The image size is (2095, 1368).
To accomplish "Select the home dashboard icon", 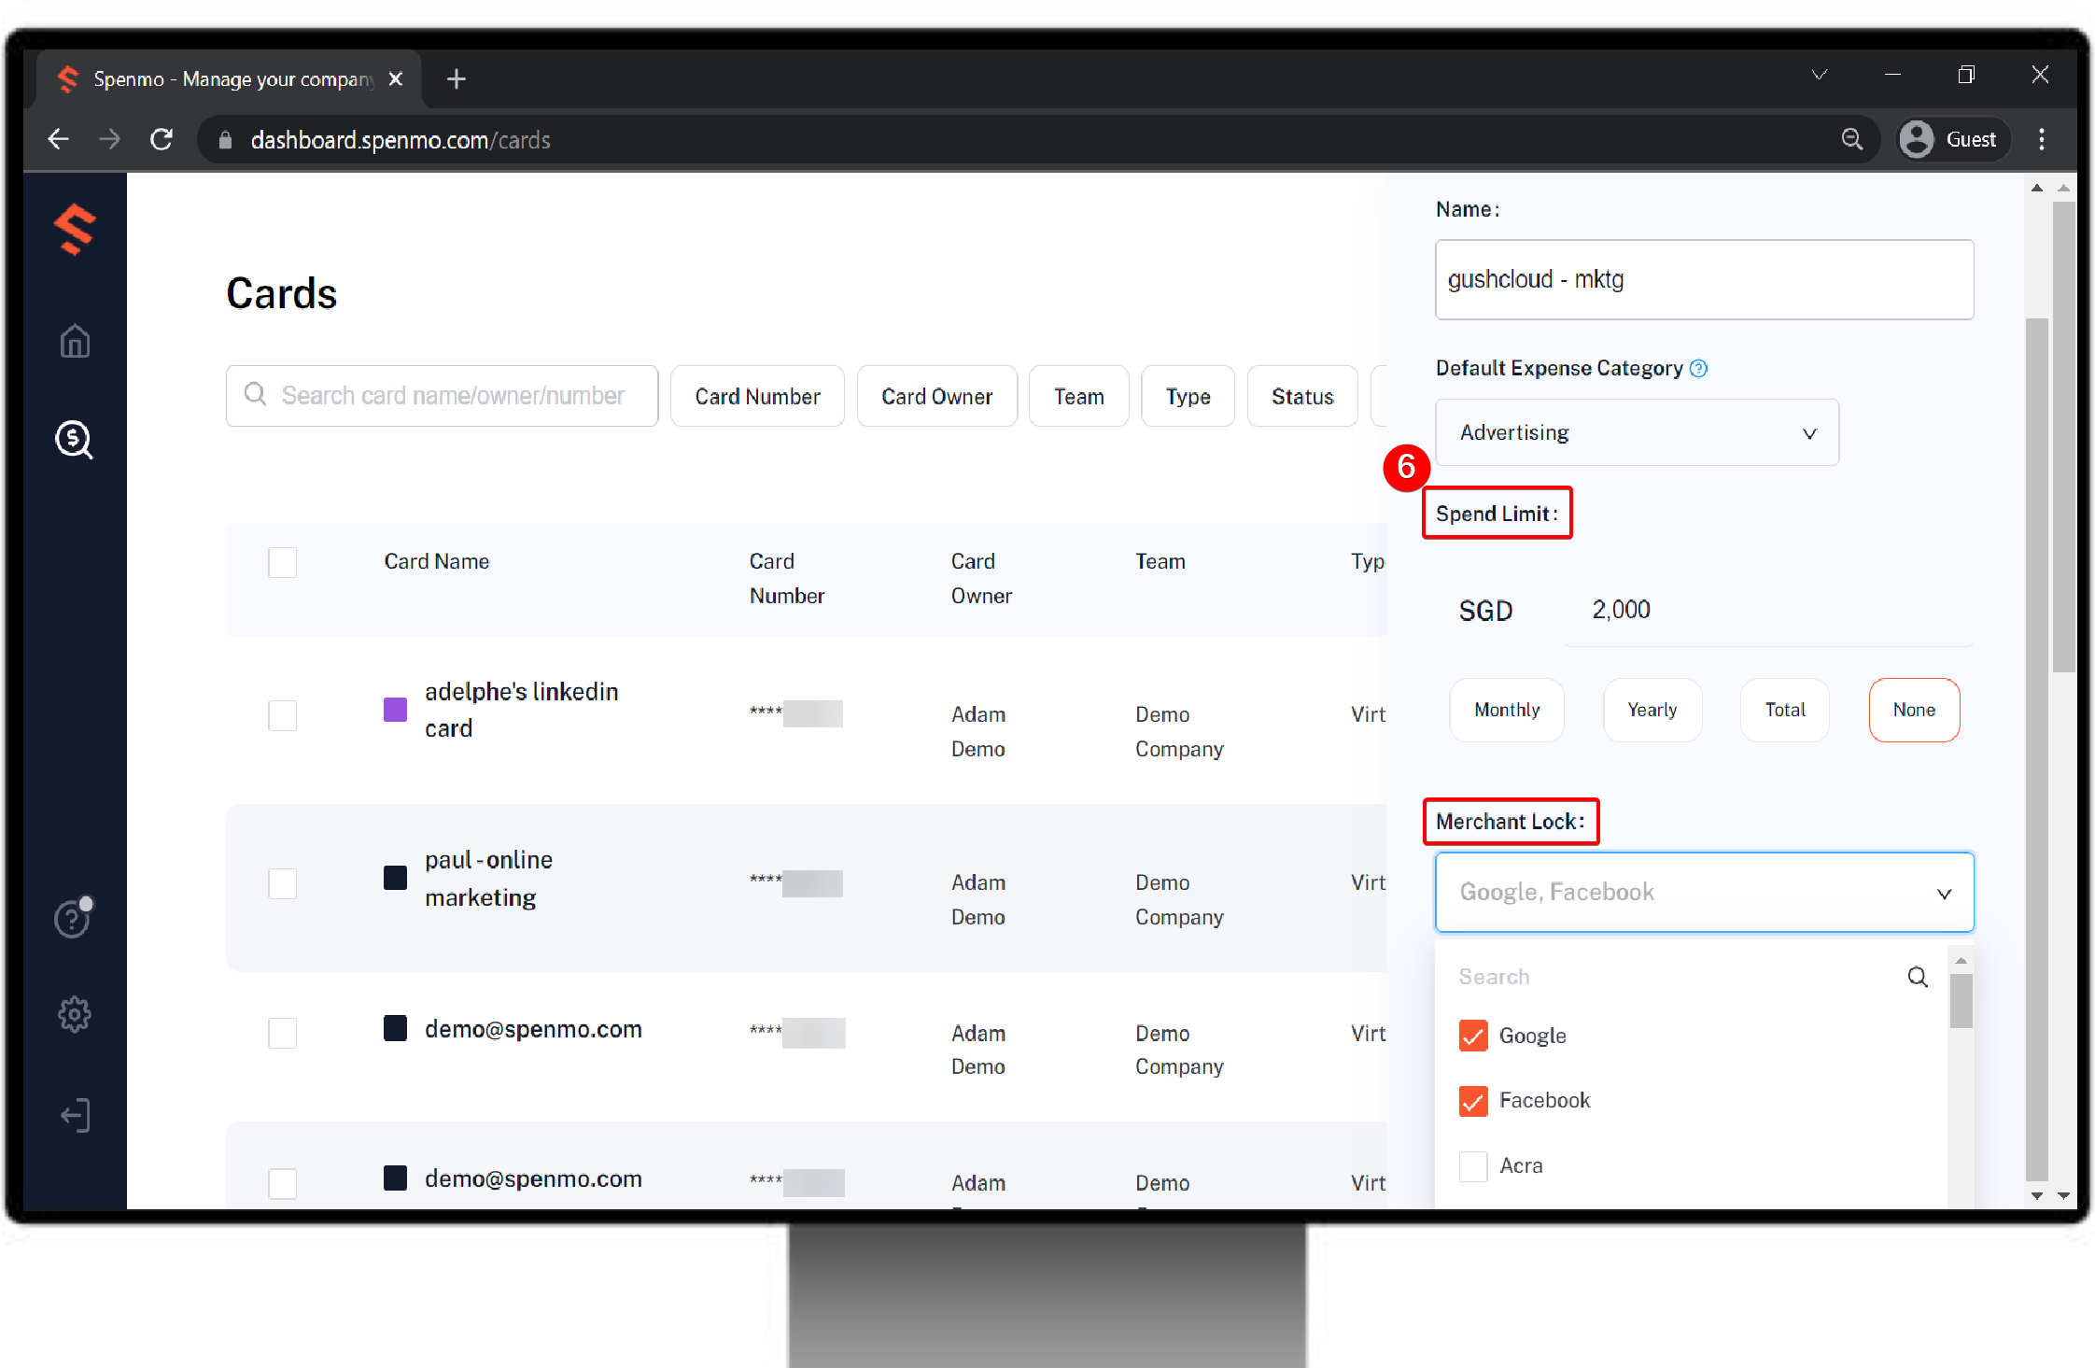I will (x=77, y=339).
